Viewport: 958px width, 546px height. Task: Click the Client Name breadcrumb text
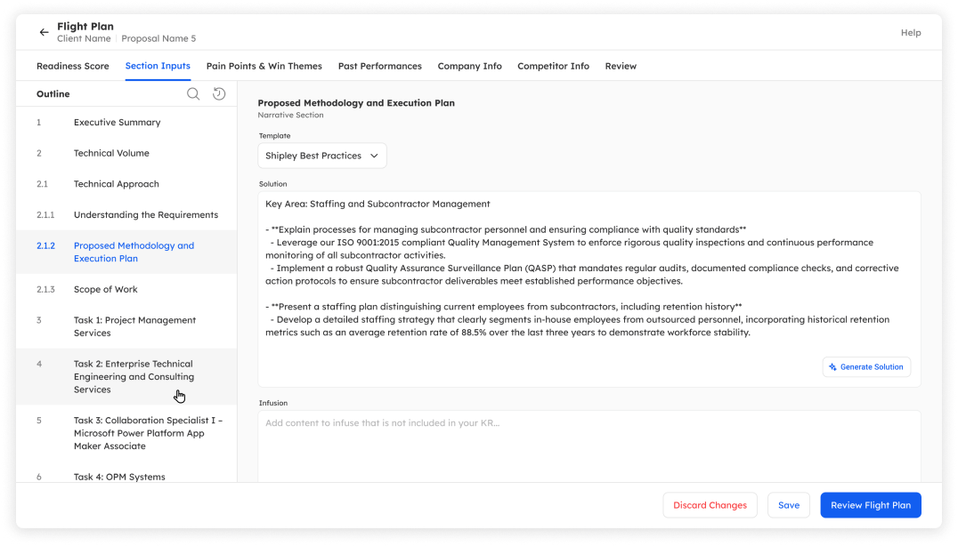tap(84, 38)
